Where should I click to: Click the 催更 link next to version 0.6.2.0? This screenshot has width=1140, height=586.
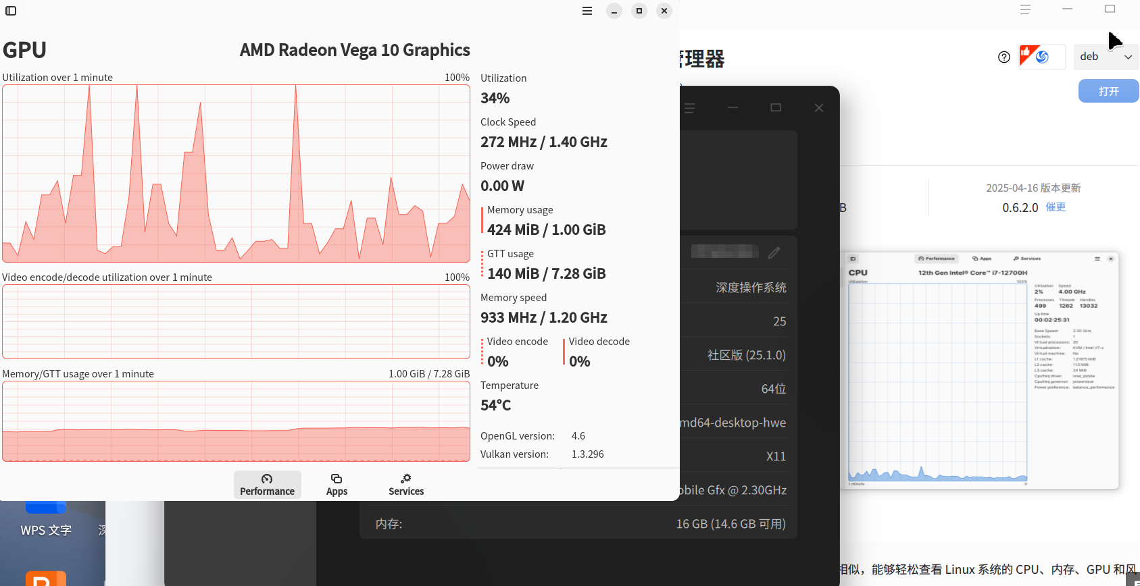(1056, 207)
